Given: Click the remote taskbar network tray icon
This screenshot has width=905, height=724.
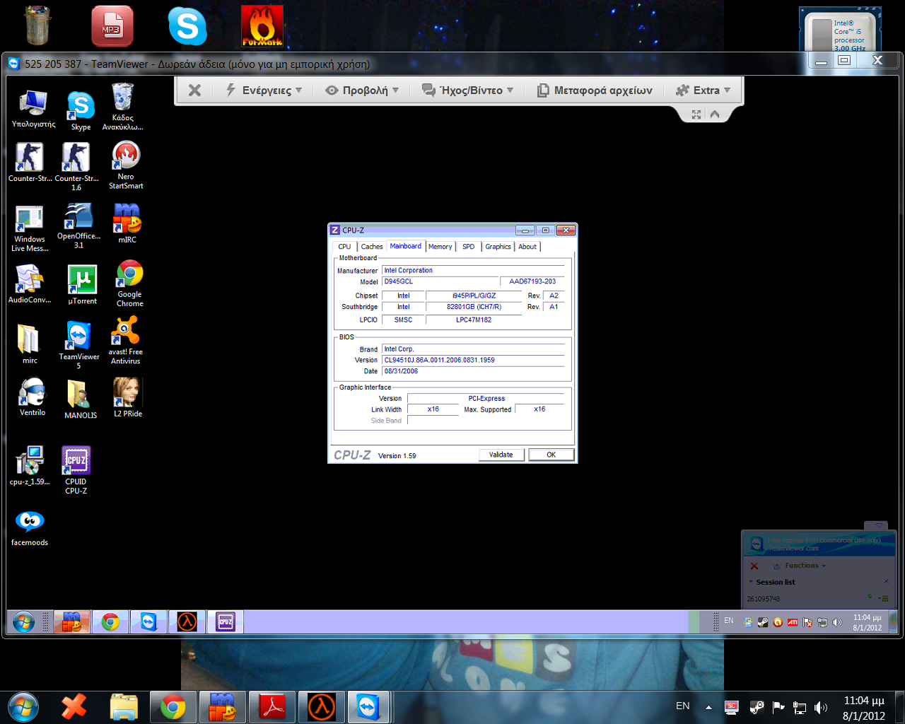Looking at the screenshot, I should click(x=822, y=622).
